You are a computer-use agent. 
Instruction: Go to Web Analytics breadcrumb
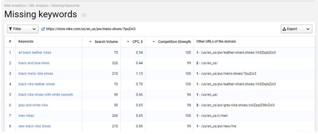(x=14, y=6)
